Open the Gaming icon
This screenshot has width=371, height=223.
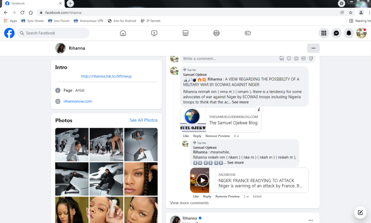pos(247,33)
